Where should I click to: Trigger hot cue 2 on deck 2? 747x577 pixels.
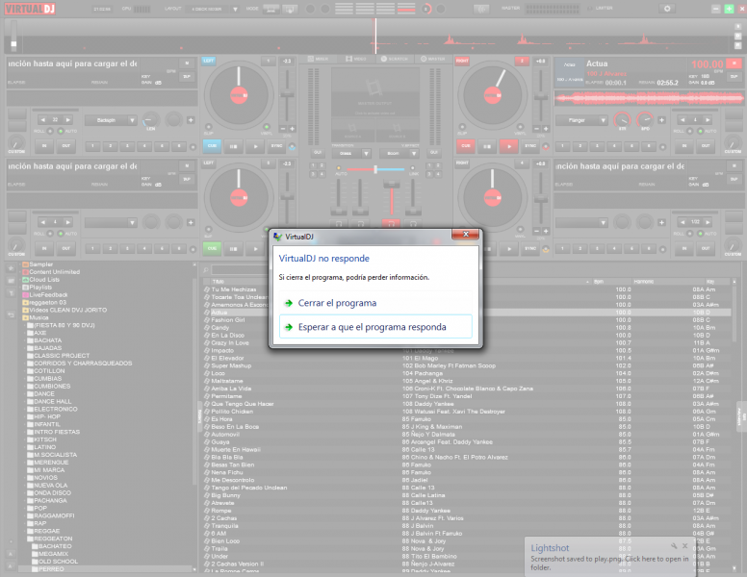point(580,146)
